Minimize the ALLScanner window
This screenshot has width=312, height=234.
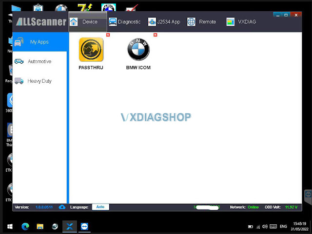point(278,15)
